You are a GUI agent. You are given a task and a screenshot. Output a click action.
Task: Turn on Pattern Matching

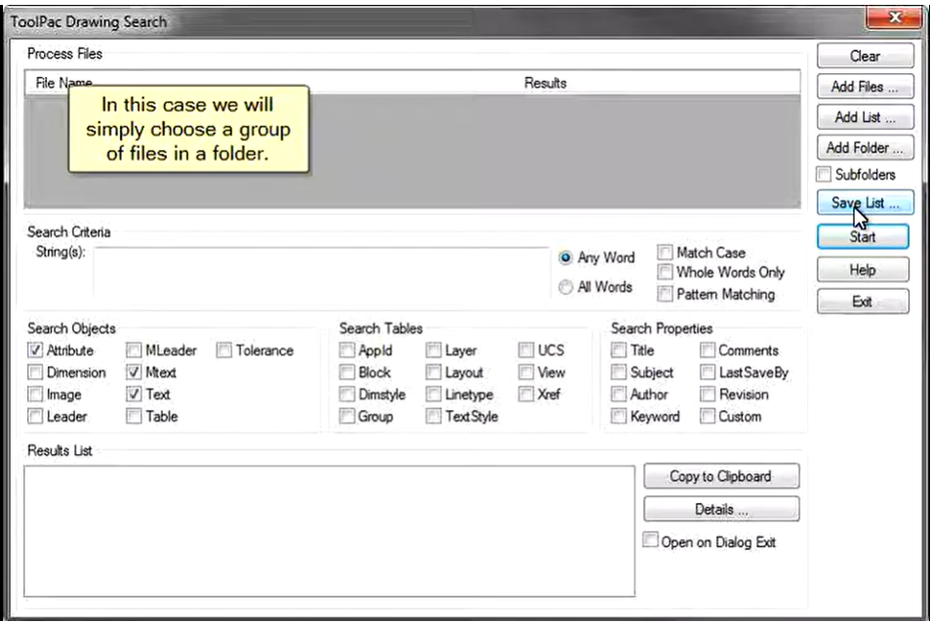665,294
